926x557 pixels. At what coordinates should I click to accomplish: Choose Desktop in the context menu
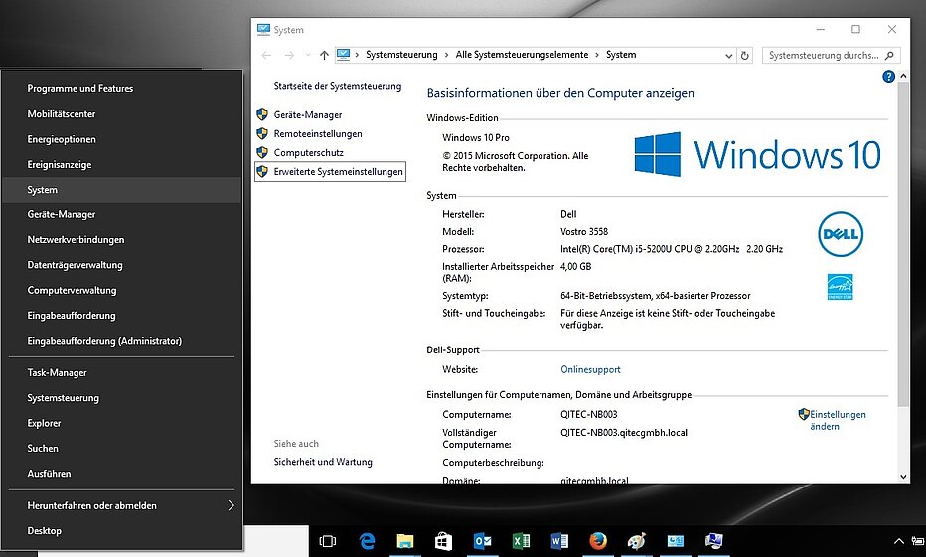click(122, 531)
